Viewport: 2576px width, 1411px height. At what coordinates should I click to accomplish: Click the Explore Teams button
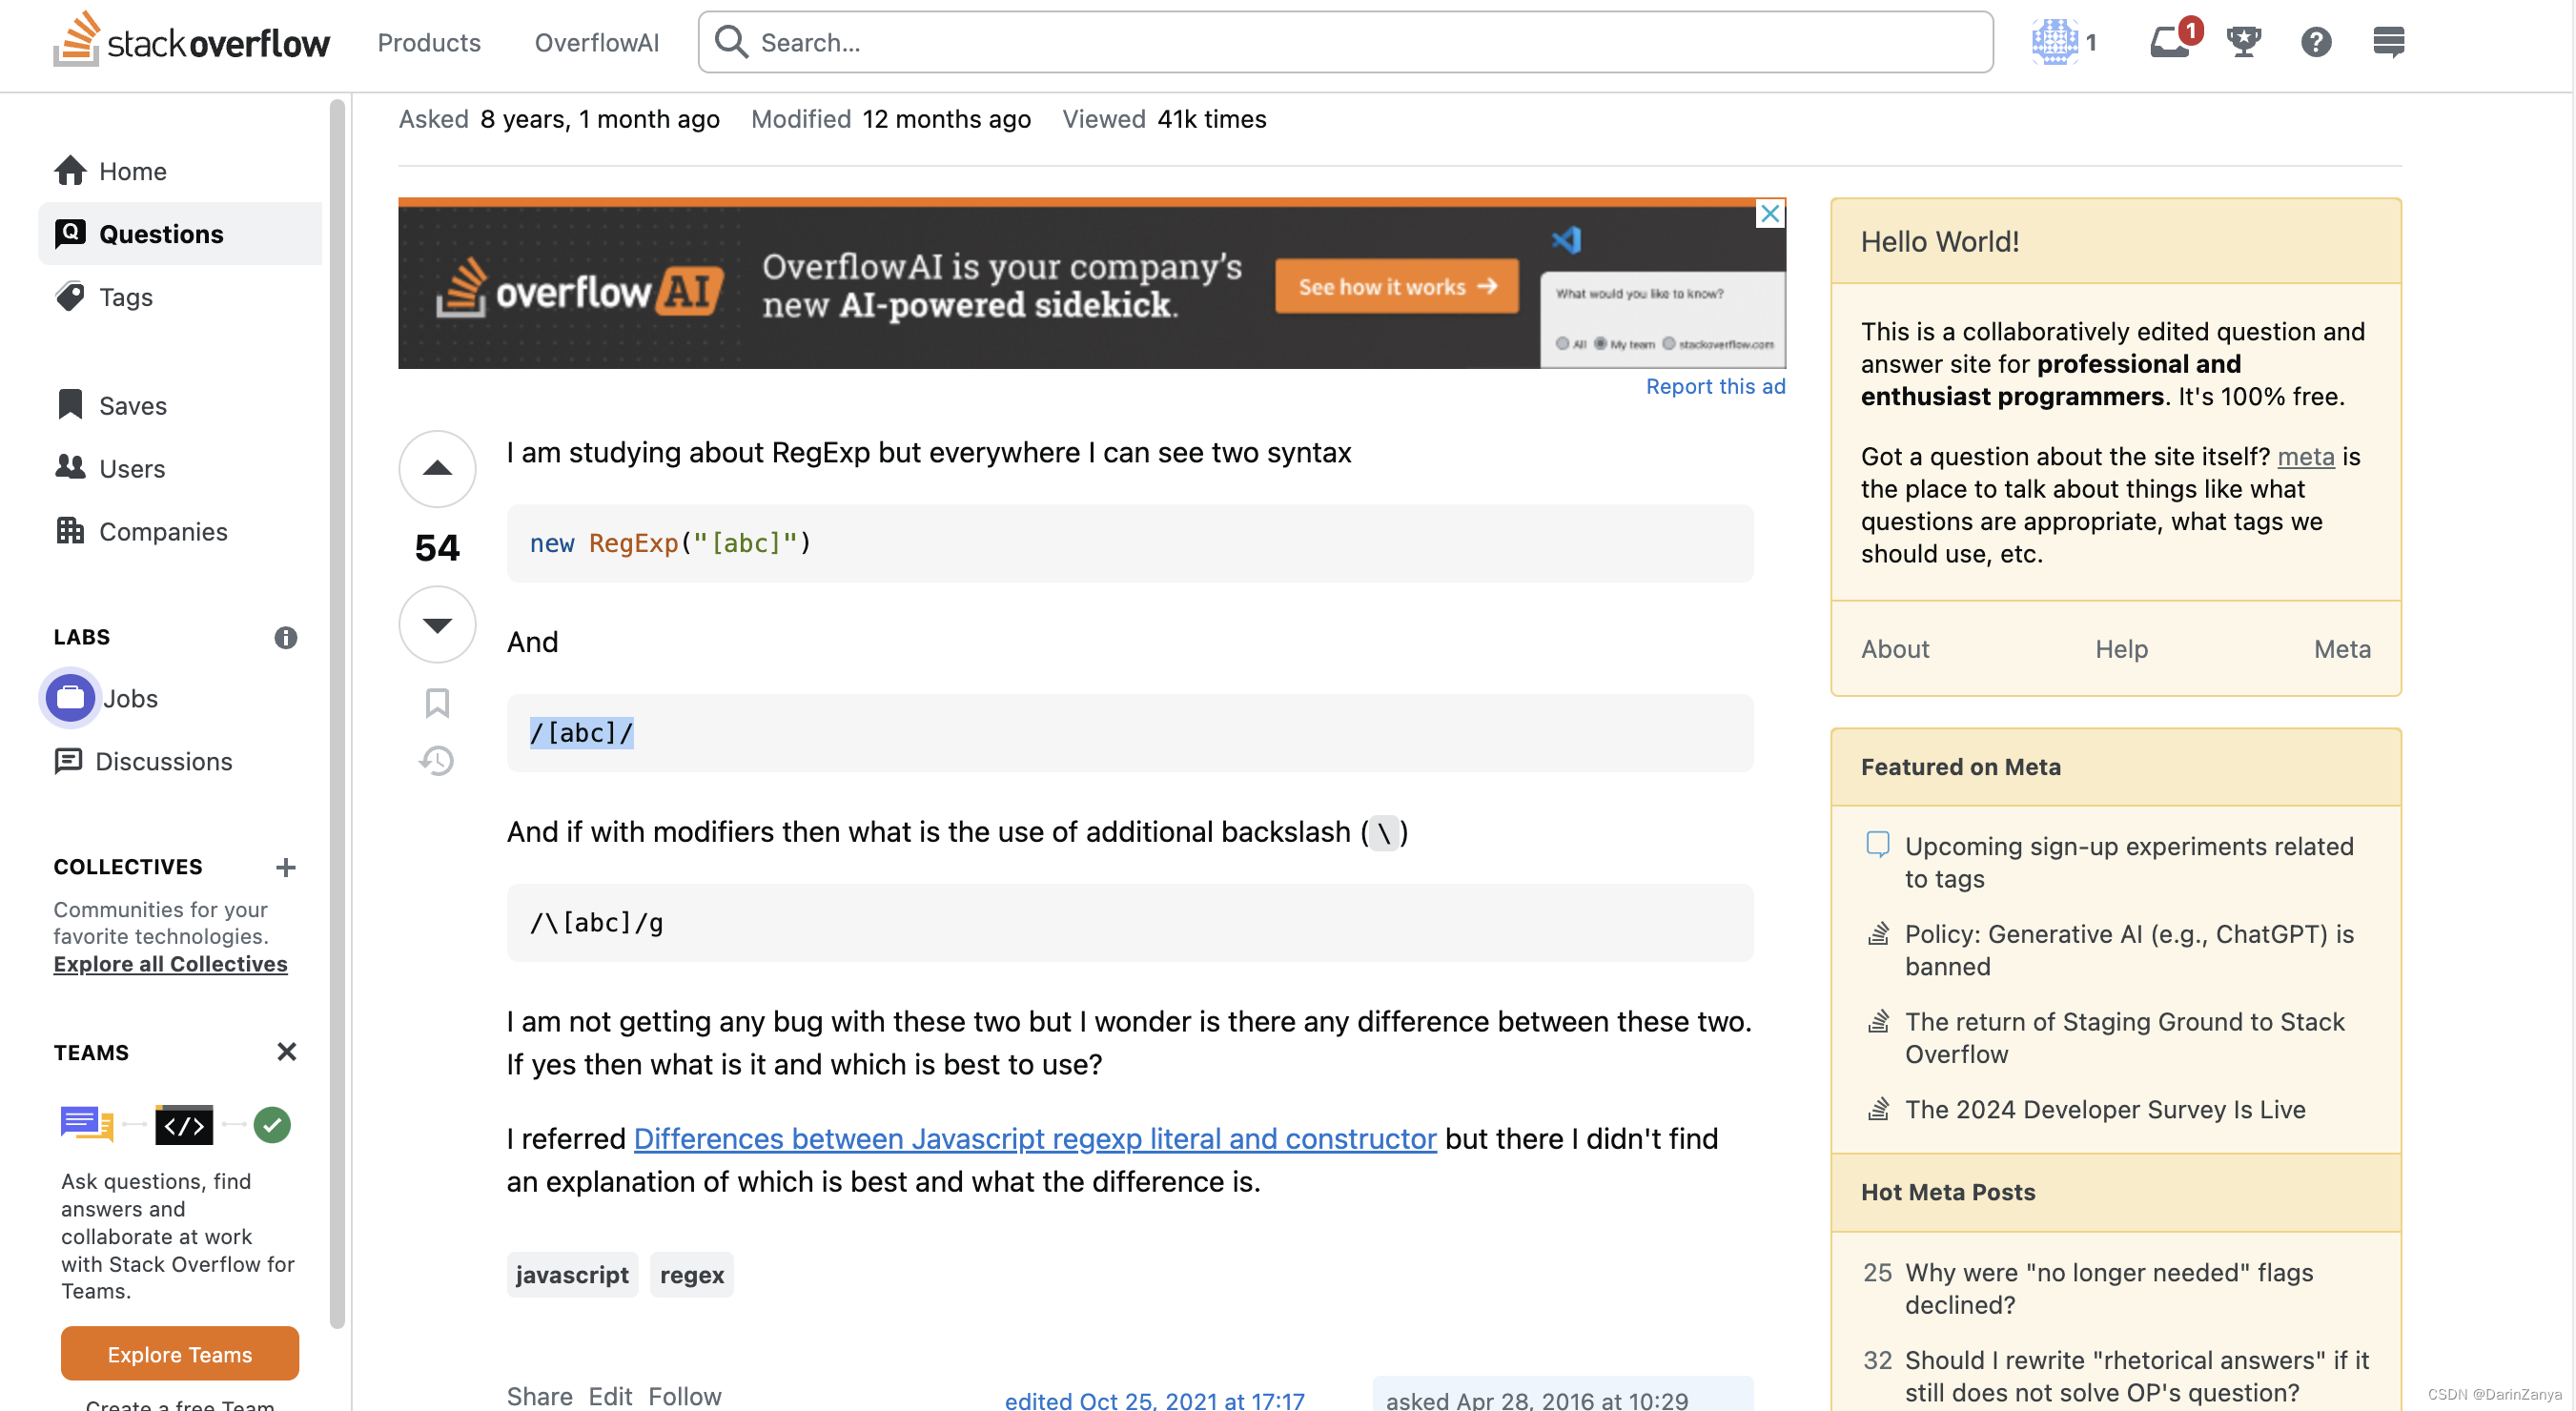[180, 1354]
